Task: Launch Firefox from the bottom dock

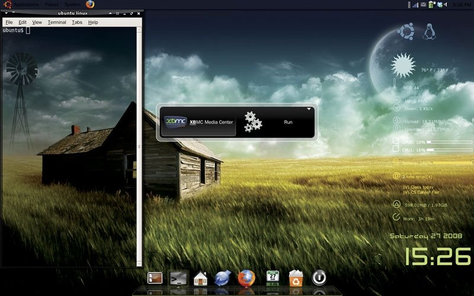Action: [x=246, y=278]
